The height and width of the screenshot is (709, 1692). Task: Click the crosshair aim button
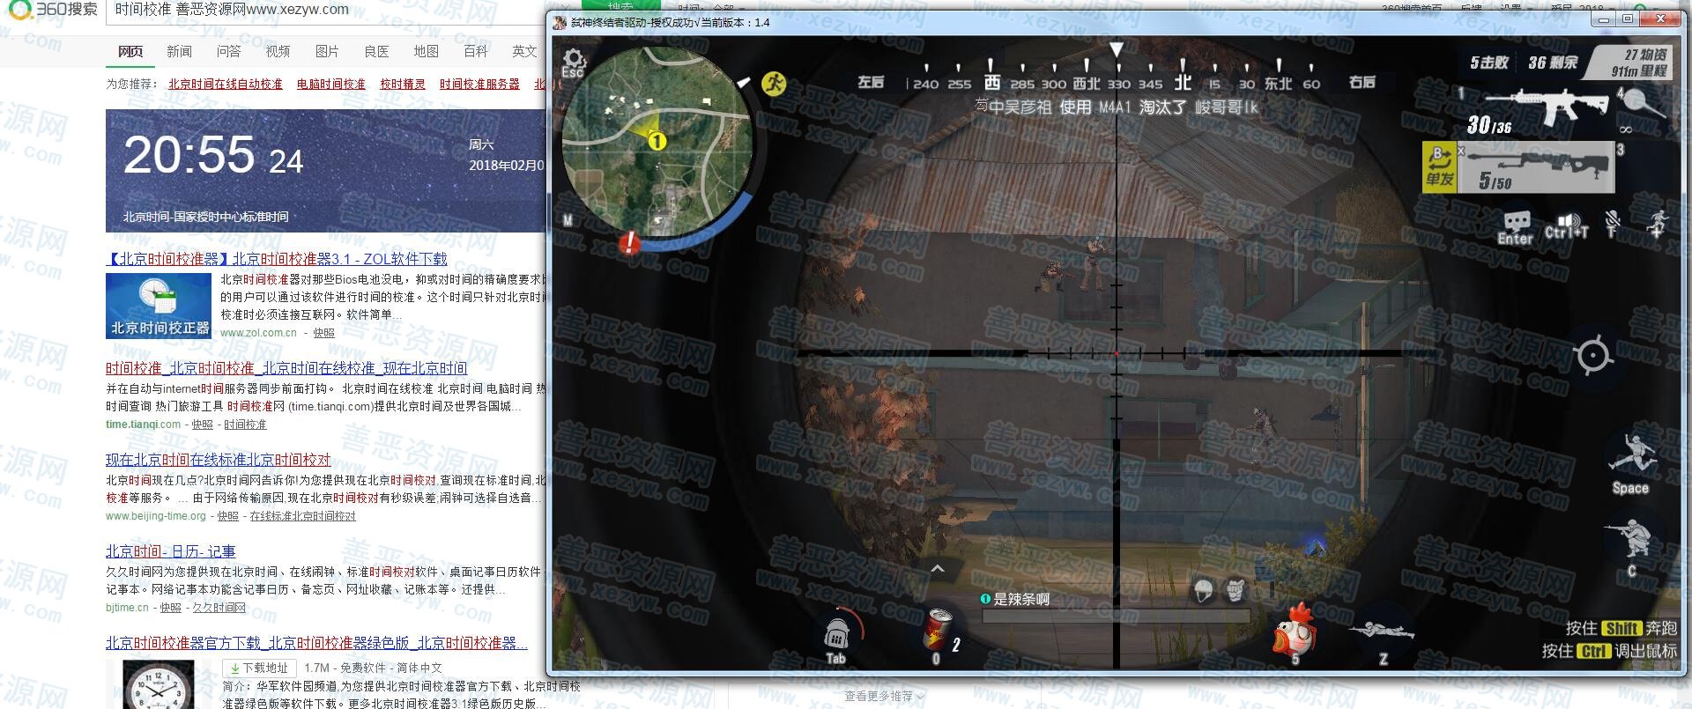click(x=1592, y=356)
